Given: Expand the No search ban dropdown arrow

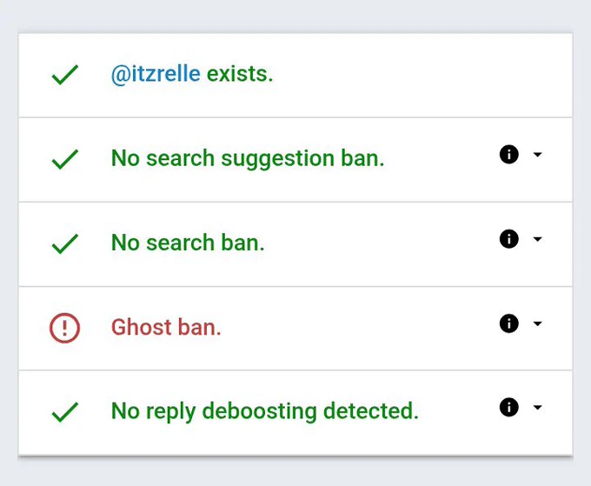Looking at the screenshot, I should click(x=538, y=239).
